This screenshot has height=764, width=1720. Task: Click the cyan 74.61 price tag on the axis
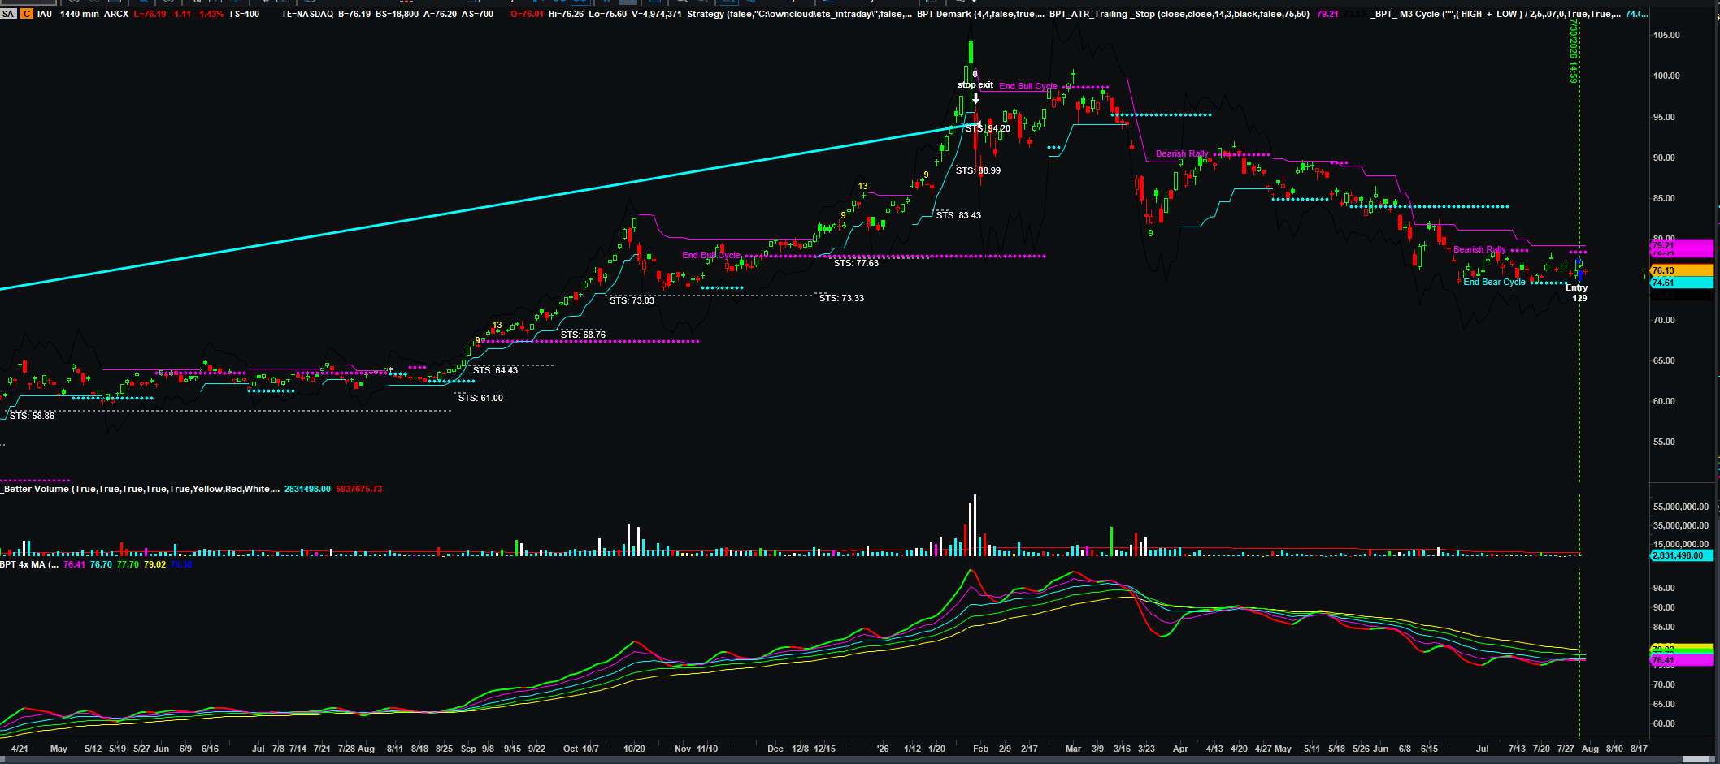1682,283
